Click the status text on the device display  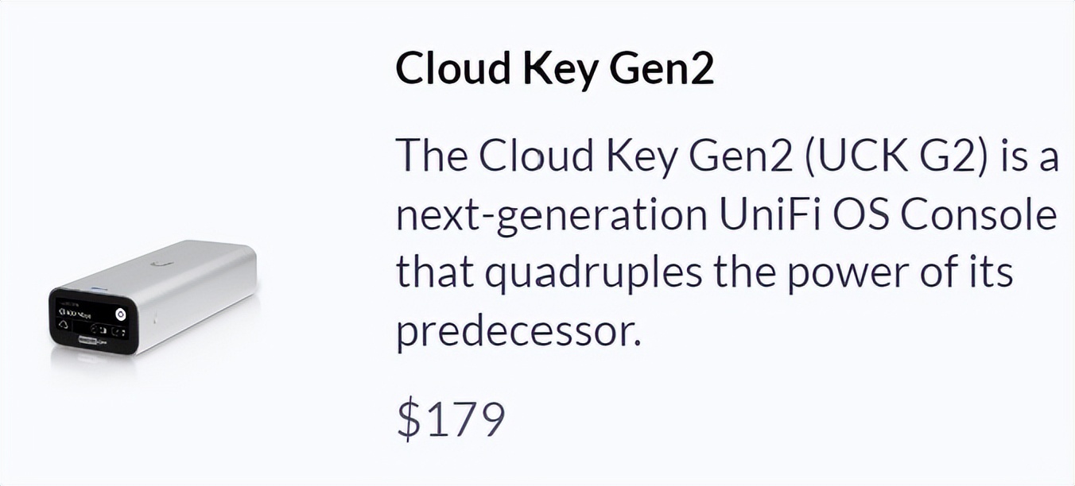pyautogui.click(x=76, y=313)
